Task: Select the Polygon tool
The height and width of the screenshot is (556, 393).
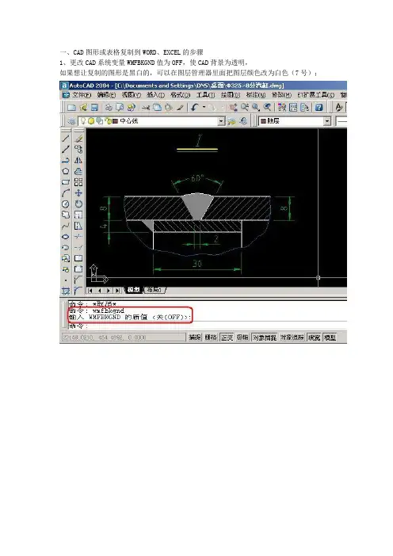Action: pyautogui.click(x=66, y=171)
